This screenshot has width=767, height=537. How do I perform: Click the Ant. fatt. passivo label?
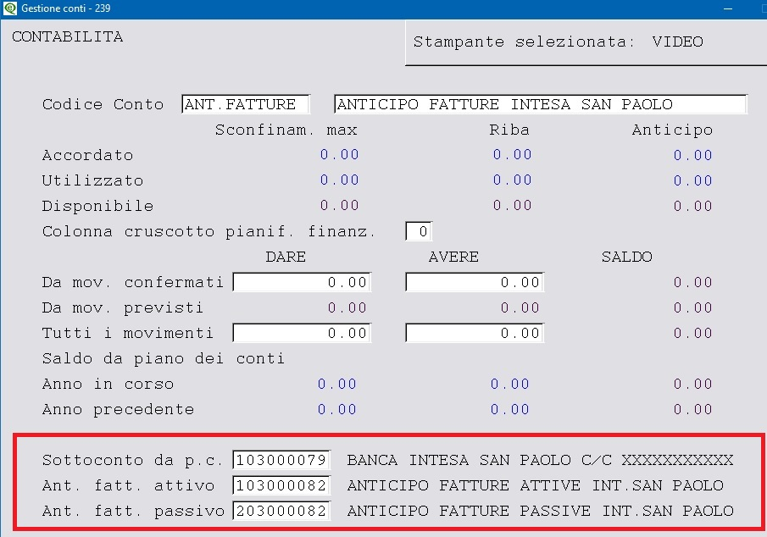click(x=133, y=512)
